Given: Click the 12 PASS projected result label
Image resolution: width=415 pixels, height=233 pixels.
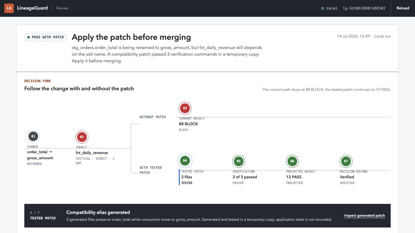Looking at the screenshot, I should click(294, 177).
